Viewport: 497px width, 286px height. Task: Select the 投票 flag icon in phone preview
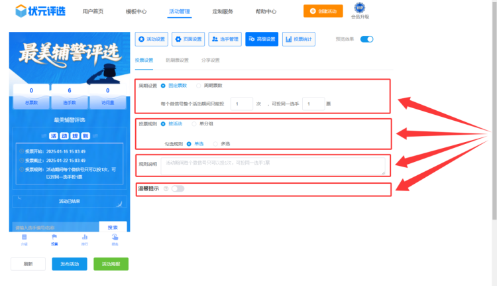(x=54, y=237)
